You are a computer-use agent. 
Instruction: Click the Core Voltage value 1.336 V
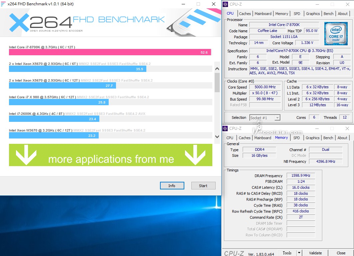307,43
